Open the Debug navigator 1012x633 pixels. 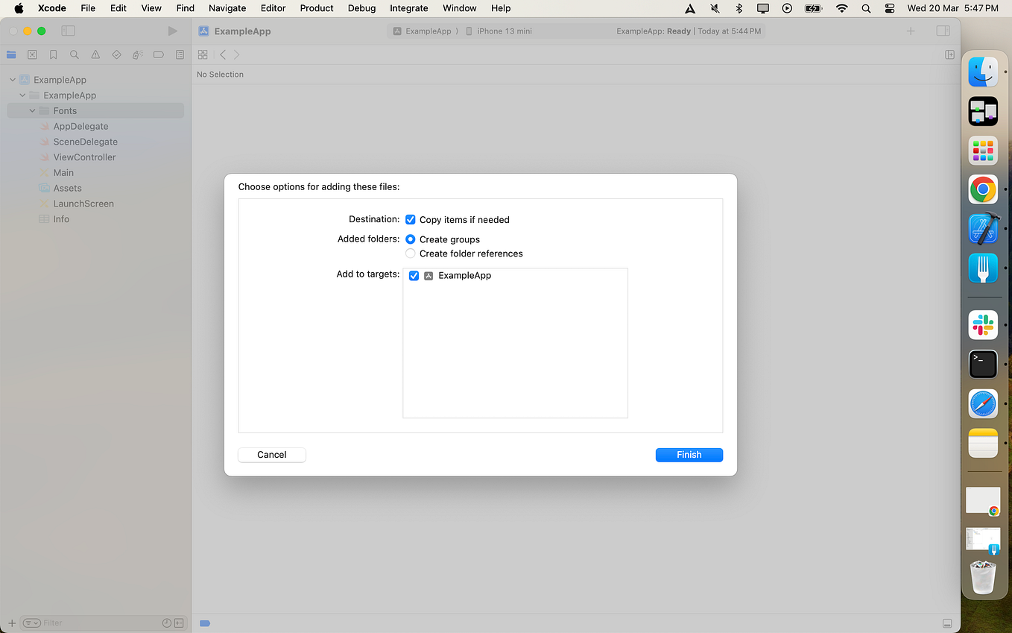tap(137, 54)
